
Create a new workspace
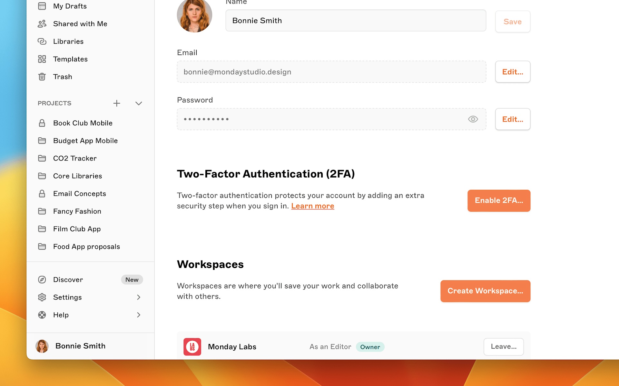pyautogui.click(x=485, y=291)
